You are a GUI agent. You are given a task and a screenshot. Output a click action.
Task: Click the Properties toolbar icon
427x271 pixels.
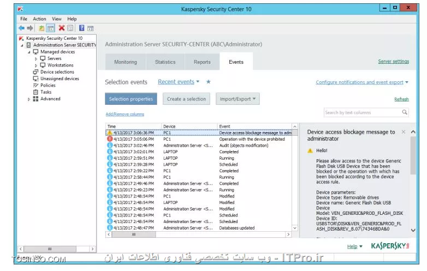pos(70,28)
